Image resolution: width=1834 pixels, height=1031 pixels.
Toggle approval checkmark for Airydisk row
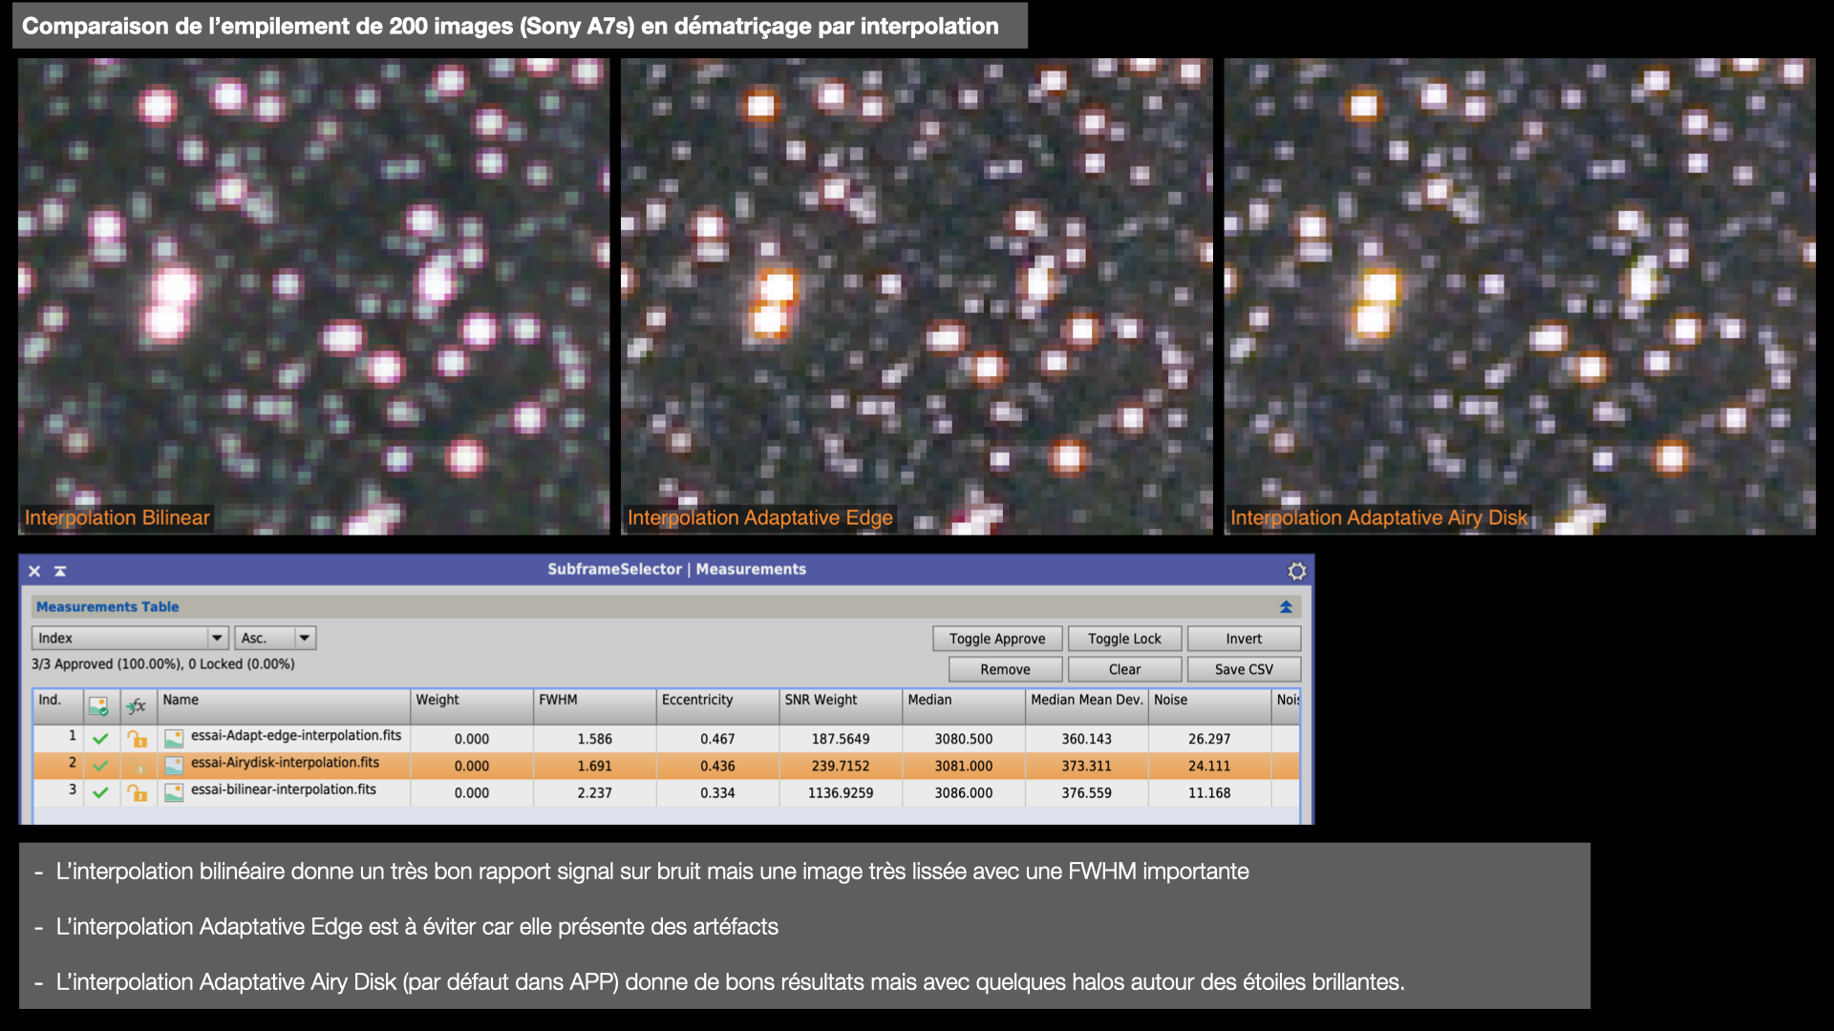(x=100, y=766)
